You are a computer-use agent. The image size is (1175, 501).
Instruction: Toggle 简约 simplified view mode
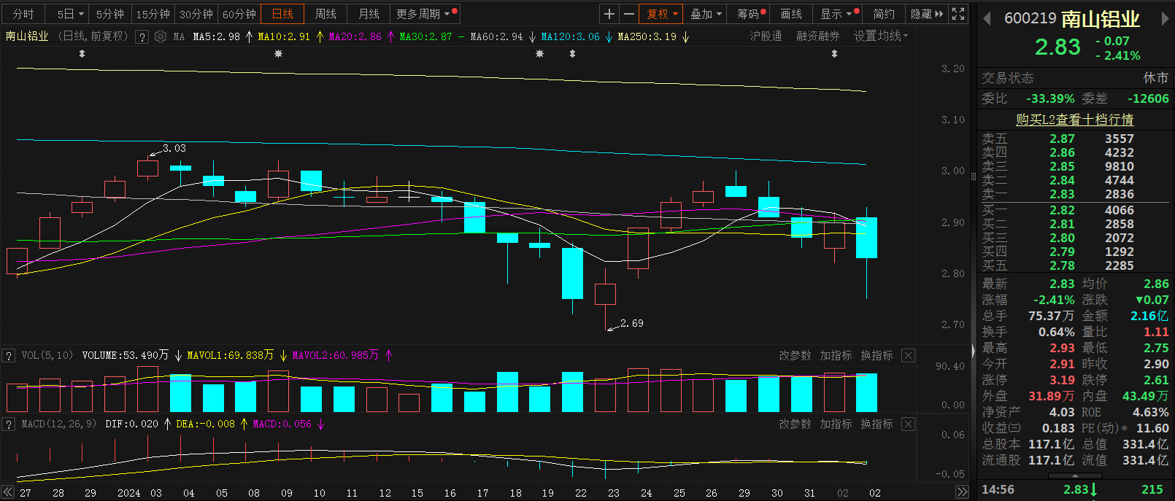coord(884,14)
